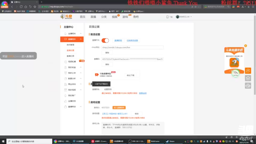Open a new browser tab with plus
Image resolution: width=256 pixels, height=144 pixels.
click(42, 2)
